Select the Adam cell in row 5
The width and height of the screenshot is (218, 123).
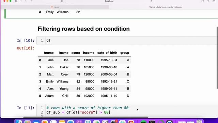tap(49, 96)
